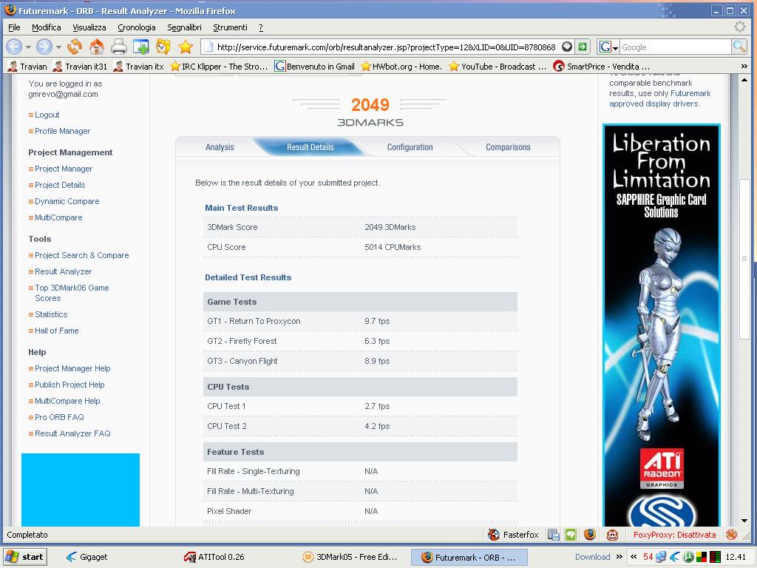
Task: Print the page with the printer icon
Action: [119, 47]
